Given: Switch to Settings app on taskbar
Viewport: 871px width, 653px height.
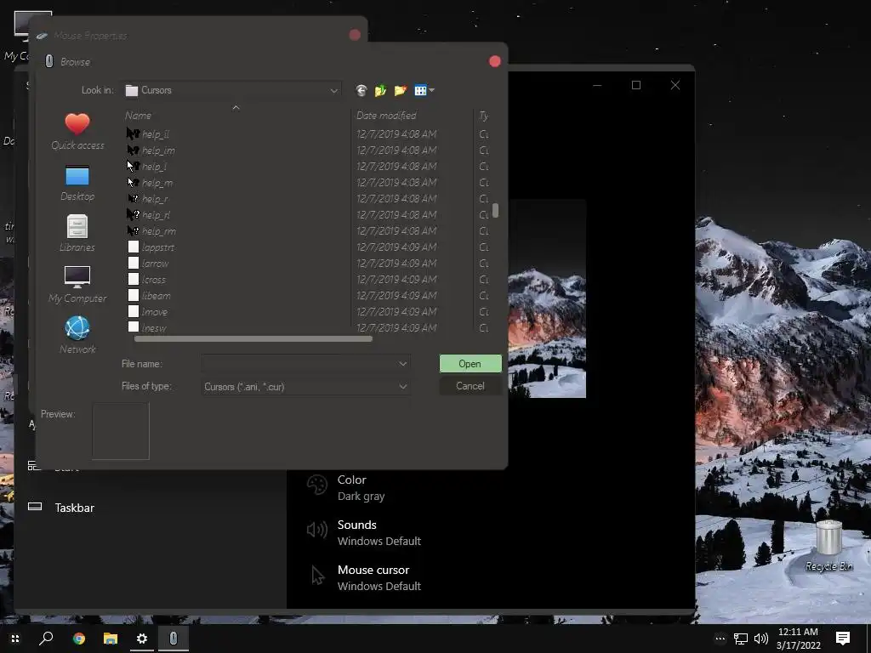Looking at the screenshot, I should pos(142,639).
